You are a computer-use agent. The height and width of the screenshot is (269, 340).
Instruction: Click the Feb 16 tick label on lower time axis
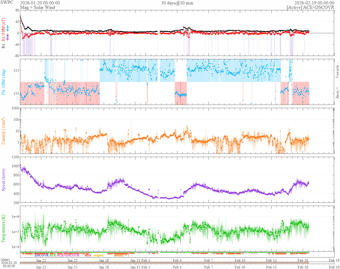pyautogui.click(x=303, y=267)
